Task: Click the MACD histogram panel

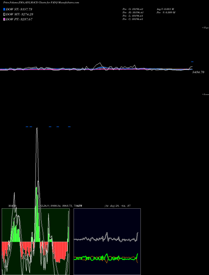Action: tap(36, 242)
